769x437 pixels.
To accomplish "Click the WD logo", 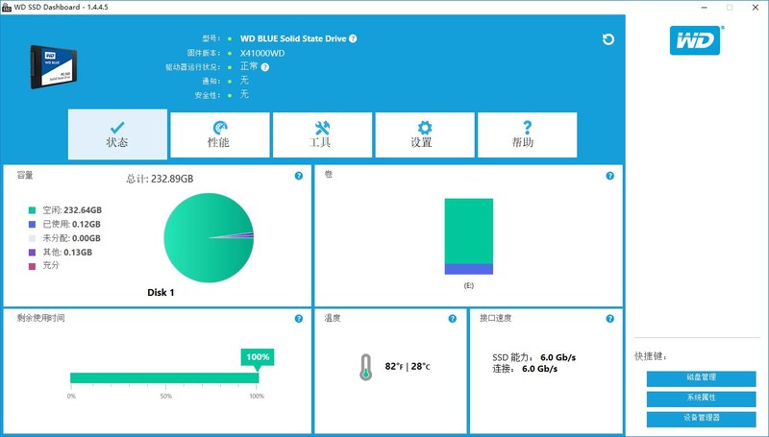I will click(x=694, y=41).
